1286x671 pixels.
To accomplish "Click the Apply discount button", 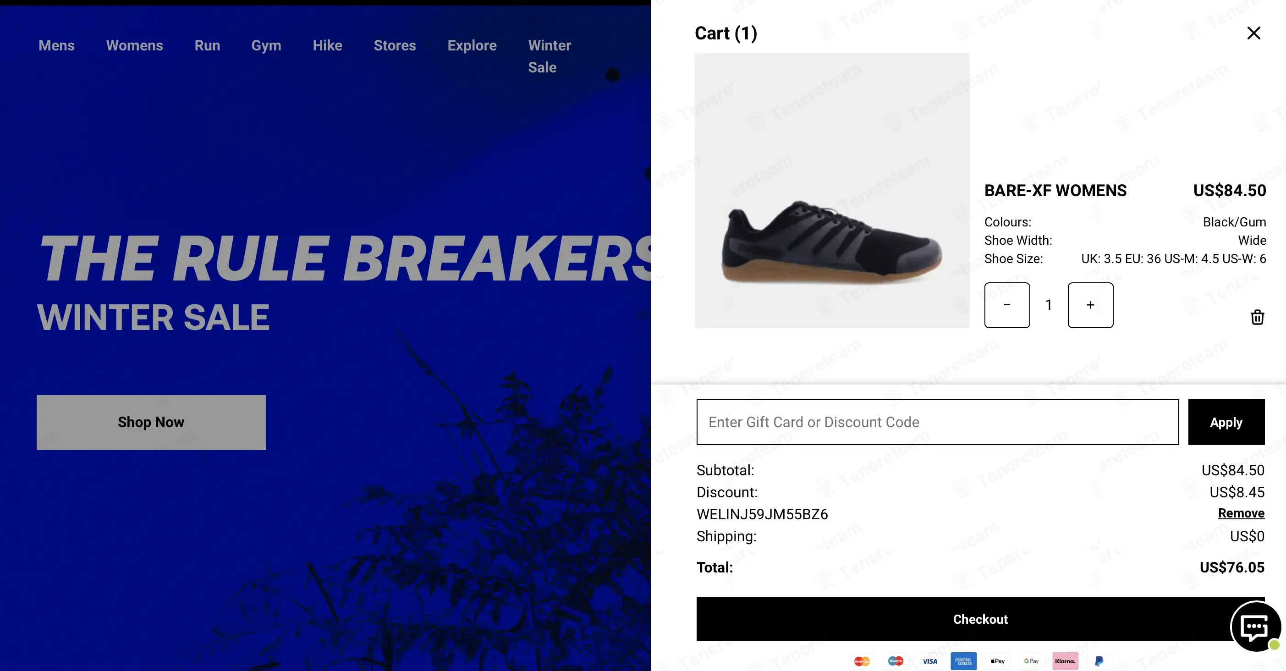I will [x=1226, y=423].
